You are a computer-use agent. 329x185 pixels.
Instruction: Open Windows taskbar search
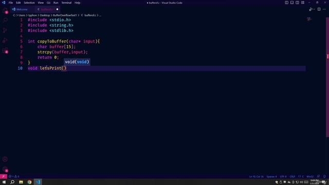pyautogui.click(x=12, y=182)
